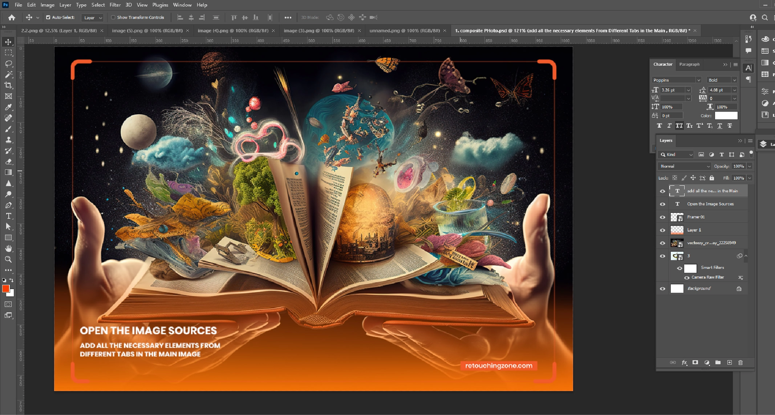Toggle Underline text style
The height and width of the screenshot is (415, 775).
click(x=720, y=126)
